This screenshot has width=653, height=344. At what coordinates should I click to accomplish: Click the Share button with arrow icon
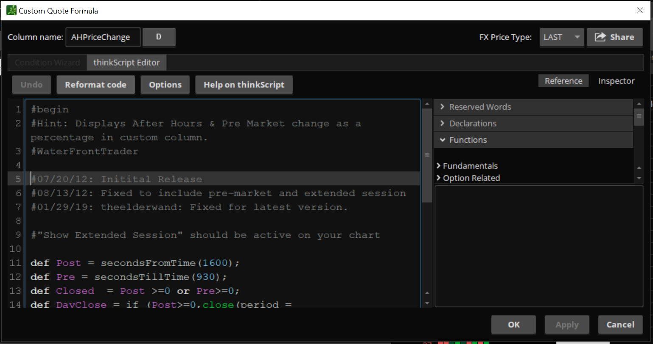pos(614,37)
